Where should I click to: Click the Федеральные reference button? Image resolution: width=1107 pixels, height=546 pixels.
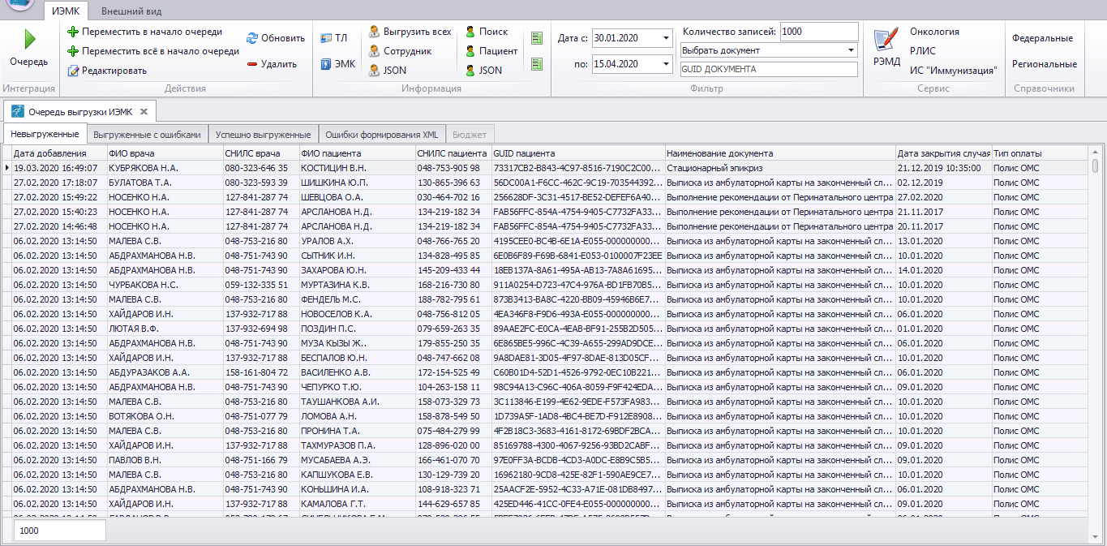tap(1042, 38)
